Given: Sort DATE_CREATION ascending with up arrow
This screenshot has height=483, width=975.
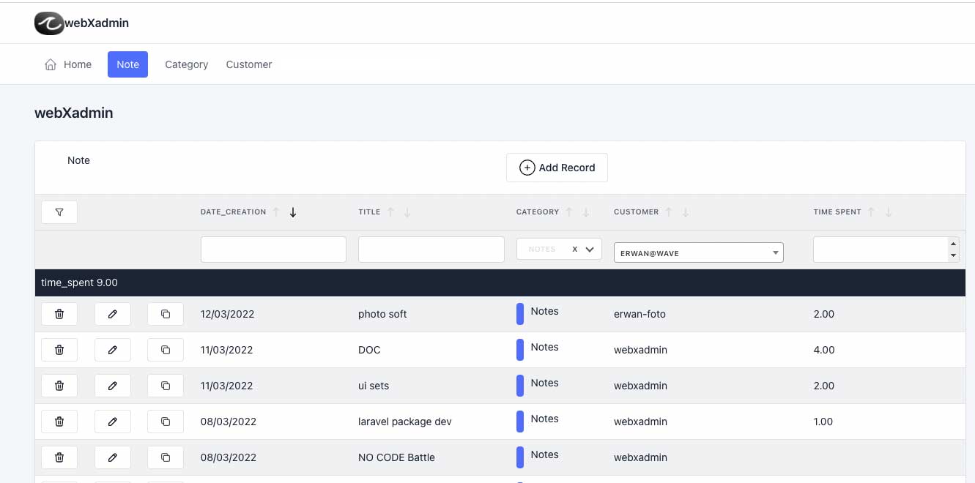Looking at the screenshot, I should (276, 212).
